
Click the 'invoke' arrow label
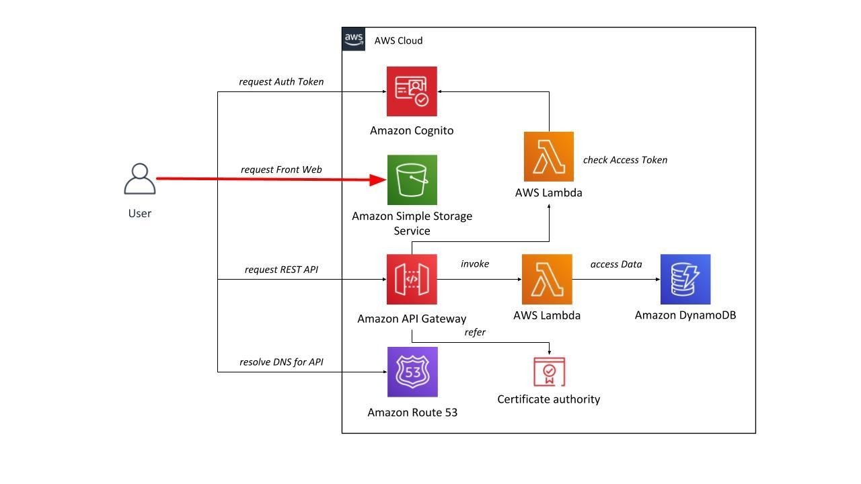[x=475, y=264]
